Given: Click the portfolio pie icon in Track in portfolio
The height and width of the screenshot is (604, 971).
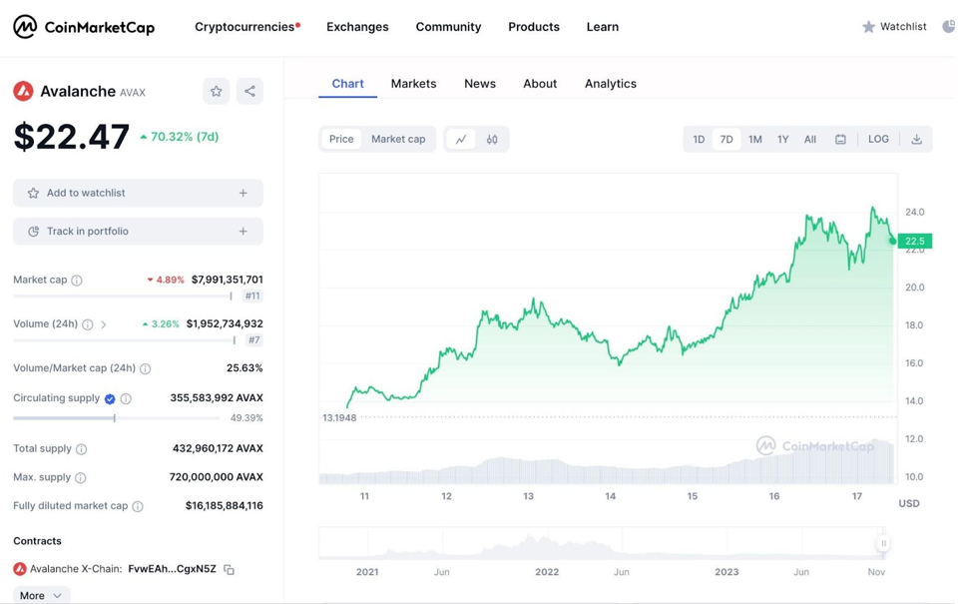Looking at the screenshot, I should [x=34, y=231].
